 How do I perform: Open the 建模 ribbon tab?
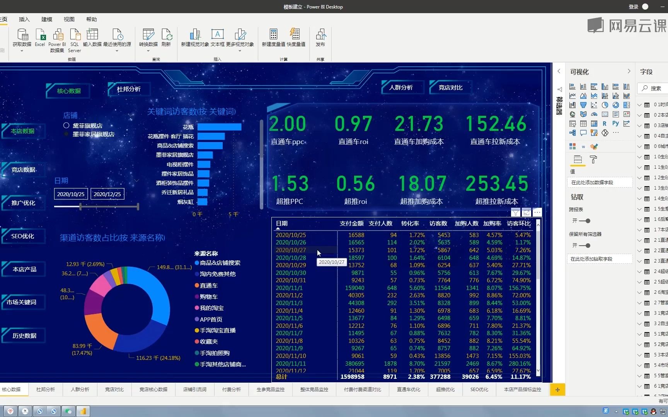(x=47, y=19)
